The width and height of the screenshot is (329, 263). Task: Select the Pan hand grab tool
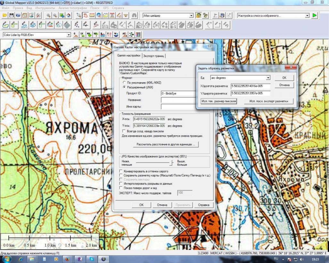(86, 15)
